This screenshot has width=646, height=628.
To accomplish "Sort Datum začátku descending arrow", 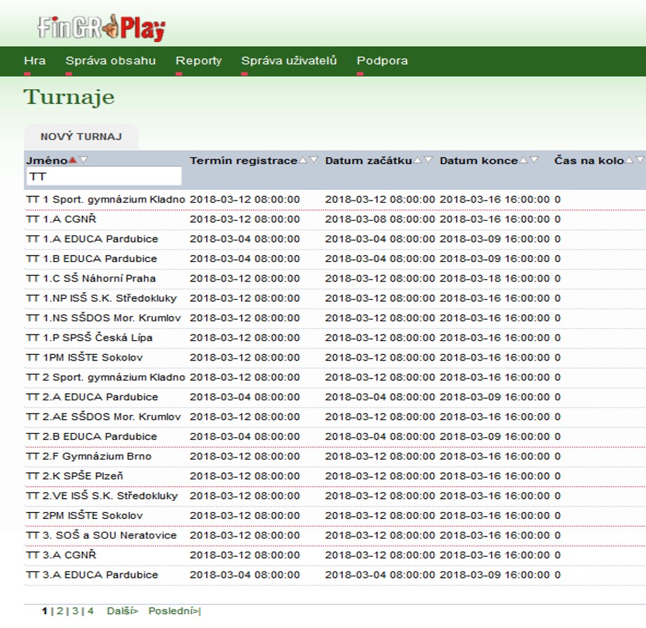I will (x=429, y=160).
